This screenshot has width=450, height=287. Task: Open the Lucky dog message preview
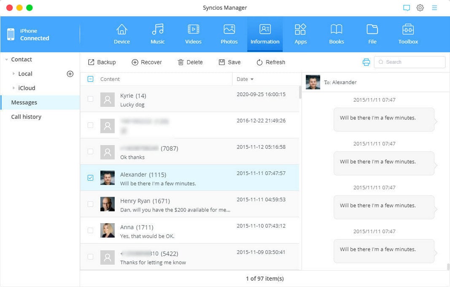[x=132, y=105]
